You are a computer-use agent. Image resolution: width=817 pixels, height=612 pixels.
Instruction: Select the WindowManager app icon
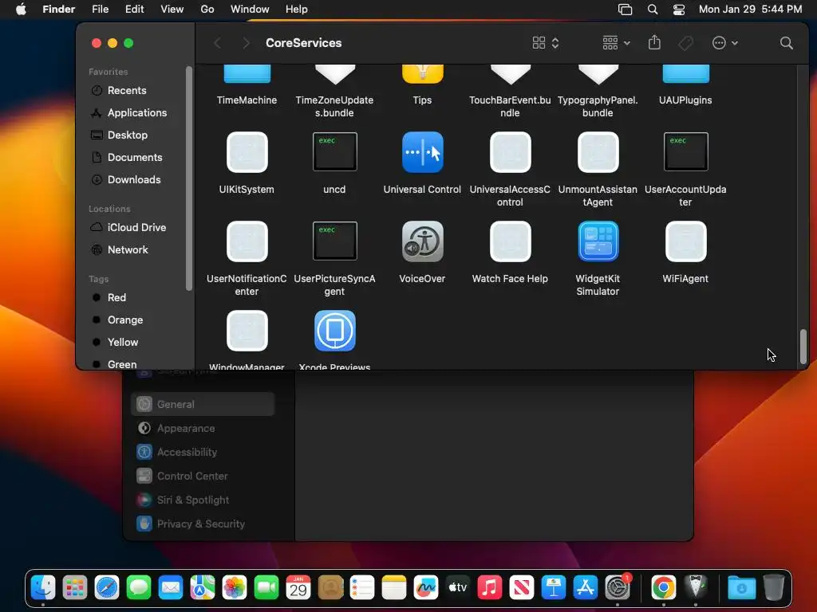coord(247,331)
